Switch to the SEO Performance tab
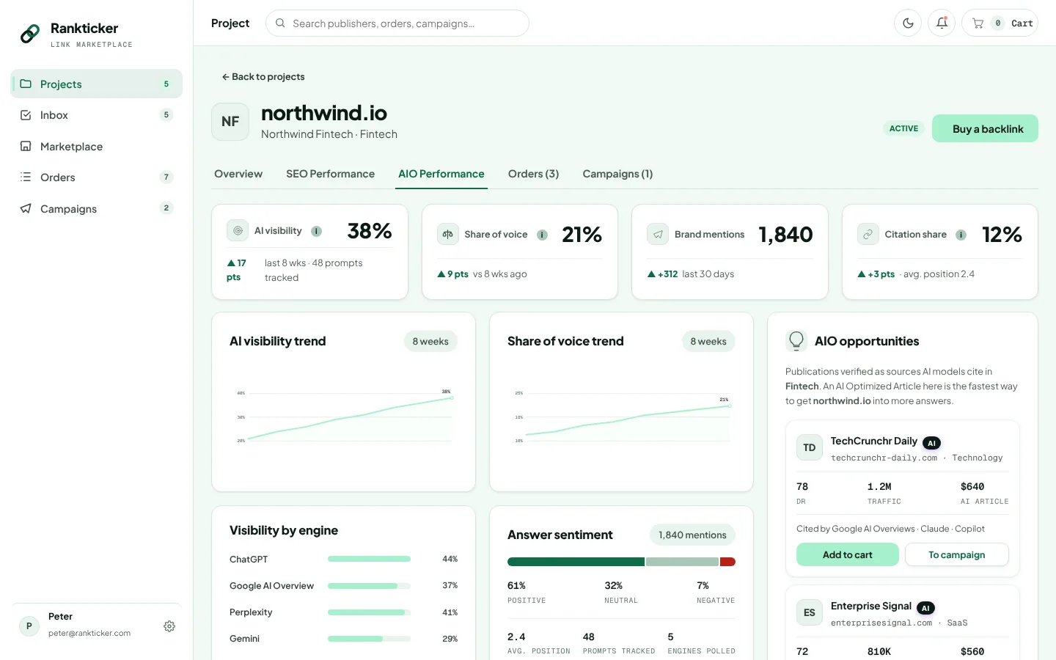Screen dimensions: 1056x660 coord(330,174)
